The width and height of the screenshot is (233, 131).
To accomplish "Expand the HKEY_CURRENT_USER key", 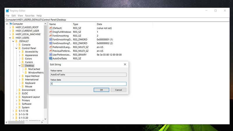I will [x=10, y=31].
